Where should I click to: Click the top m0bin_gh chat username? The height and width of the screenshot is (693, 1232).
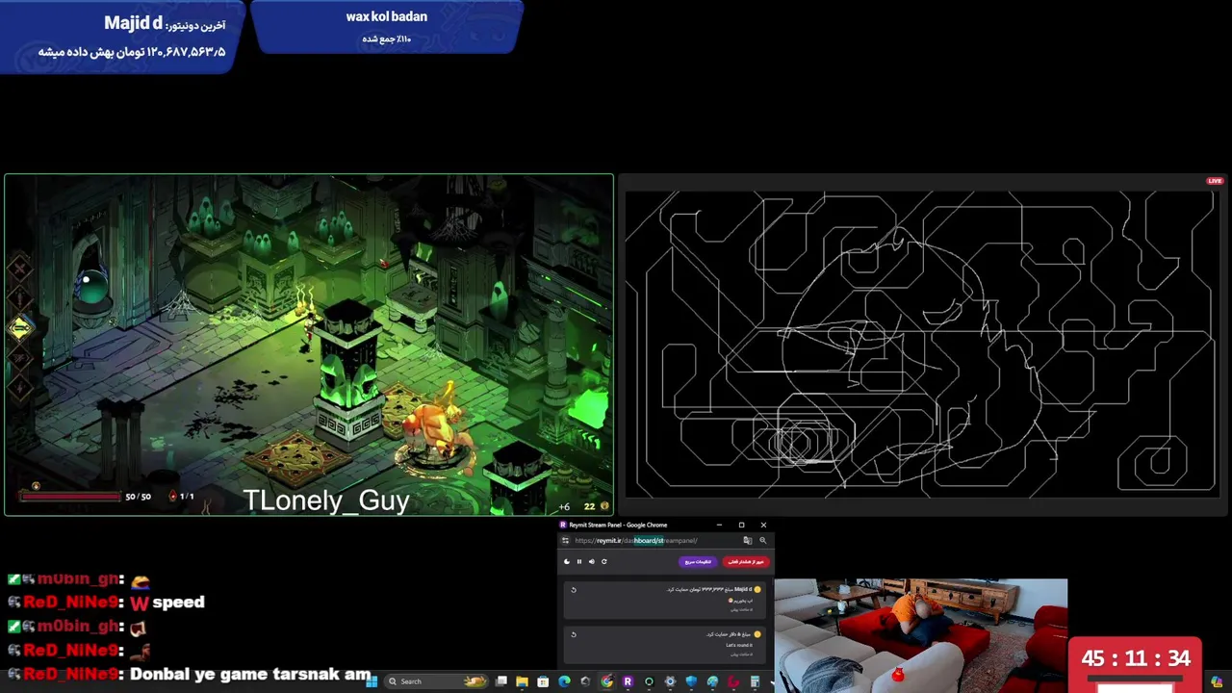pos(79,579)
